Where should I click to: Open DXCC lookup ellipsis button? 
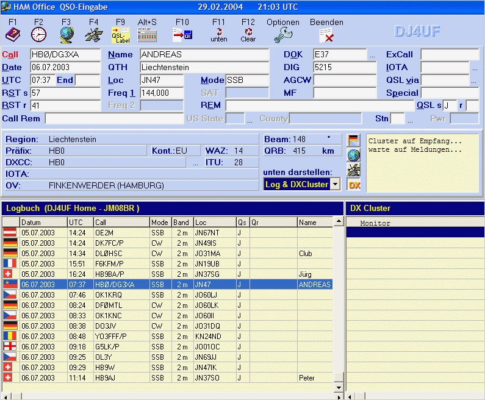point(195,163)
